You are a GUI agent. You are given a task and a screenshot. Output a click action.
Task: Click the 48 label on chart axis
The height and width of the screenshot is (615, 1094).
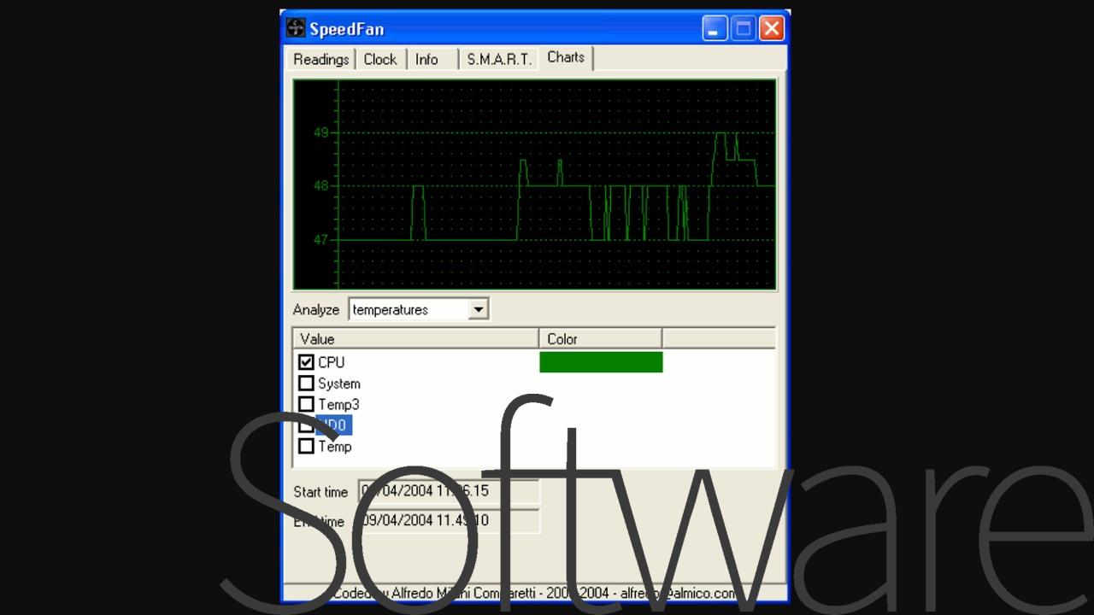(321, 185)
